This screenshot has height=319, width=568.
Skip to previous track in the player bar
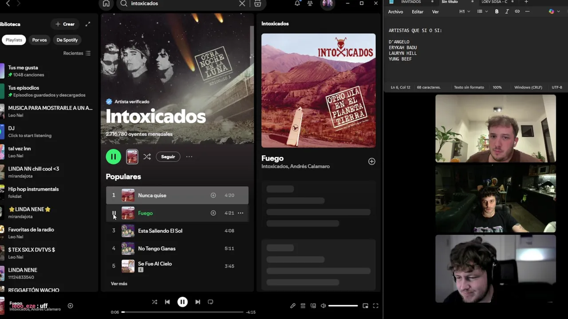pyautogui.click(x=167, y=302)
